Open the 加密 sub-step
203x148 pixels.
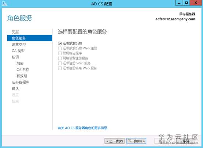coord(20,63)
